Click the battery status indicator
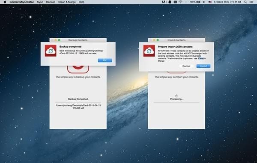Screen dimensions: 257x163 195,2
